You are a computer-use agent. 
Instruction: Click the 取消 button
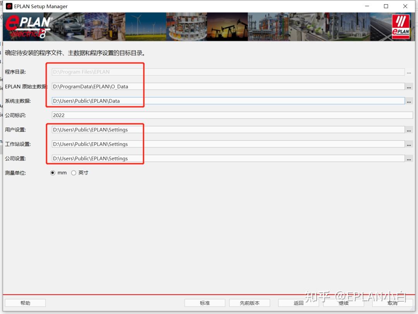[x=392, y=303]
